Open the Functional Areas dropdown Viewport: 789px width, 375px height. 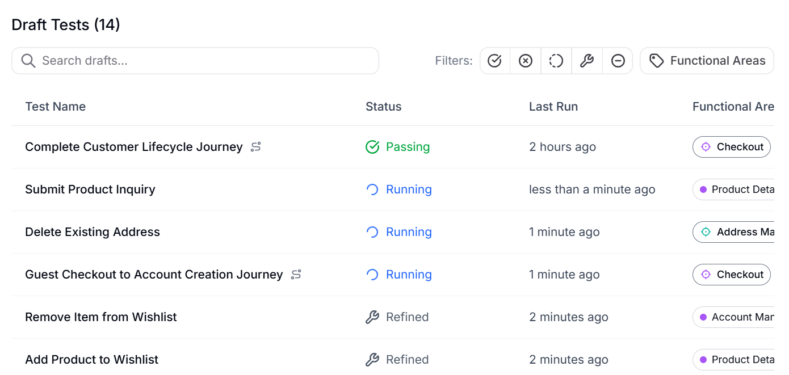[707, 61]
